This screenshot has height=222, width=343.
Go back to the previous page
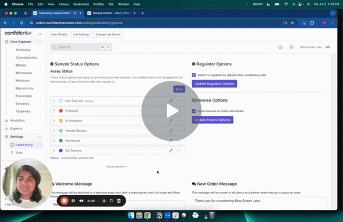(x=5, y=23)
